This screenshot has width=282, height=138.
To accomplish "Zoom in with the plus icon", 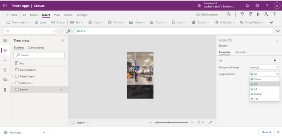I will pos(192,123).
